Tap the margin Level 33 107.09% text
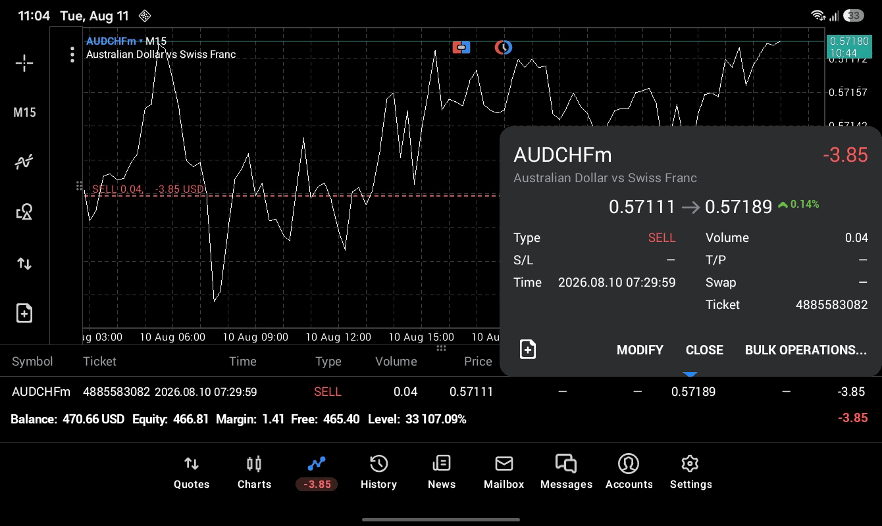This screenshot has height=526, width=882. (417, 419)
